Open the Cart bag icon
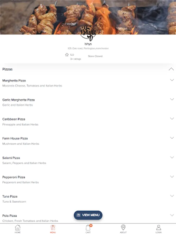 coord(88,227)
